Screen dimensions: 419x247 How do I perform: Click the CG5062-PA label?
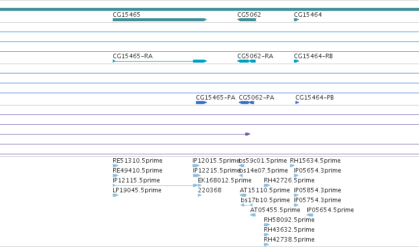pyautogui.click(x=257, y=98)
